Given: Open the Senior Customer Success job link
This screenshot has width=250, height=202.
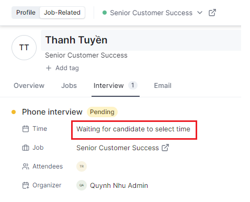Looking at the screenshot, I should pos(118,148).
